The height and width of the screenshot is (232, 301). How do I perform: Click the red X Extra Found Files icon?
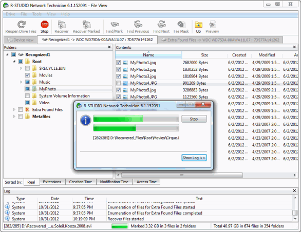tap(27, 109)
